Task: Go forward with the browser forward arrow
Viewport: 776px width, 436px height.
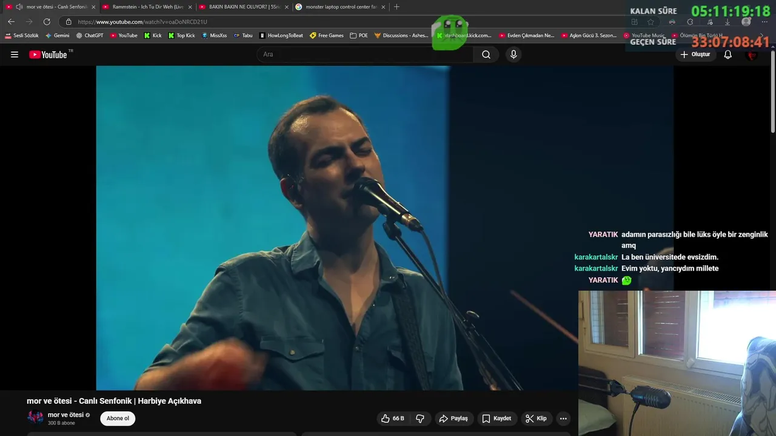Action: 29,22
